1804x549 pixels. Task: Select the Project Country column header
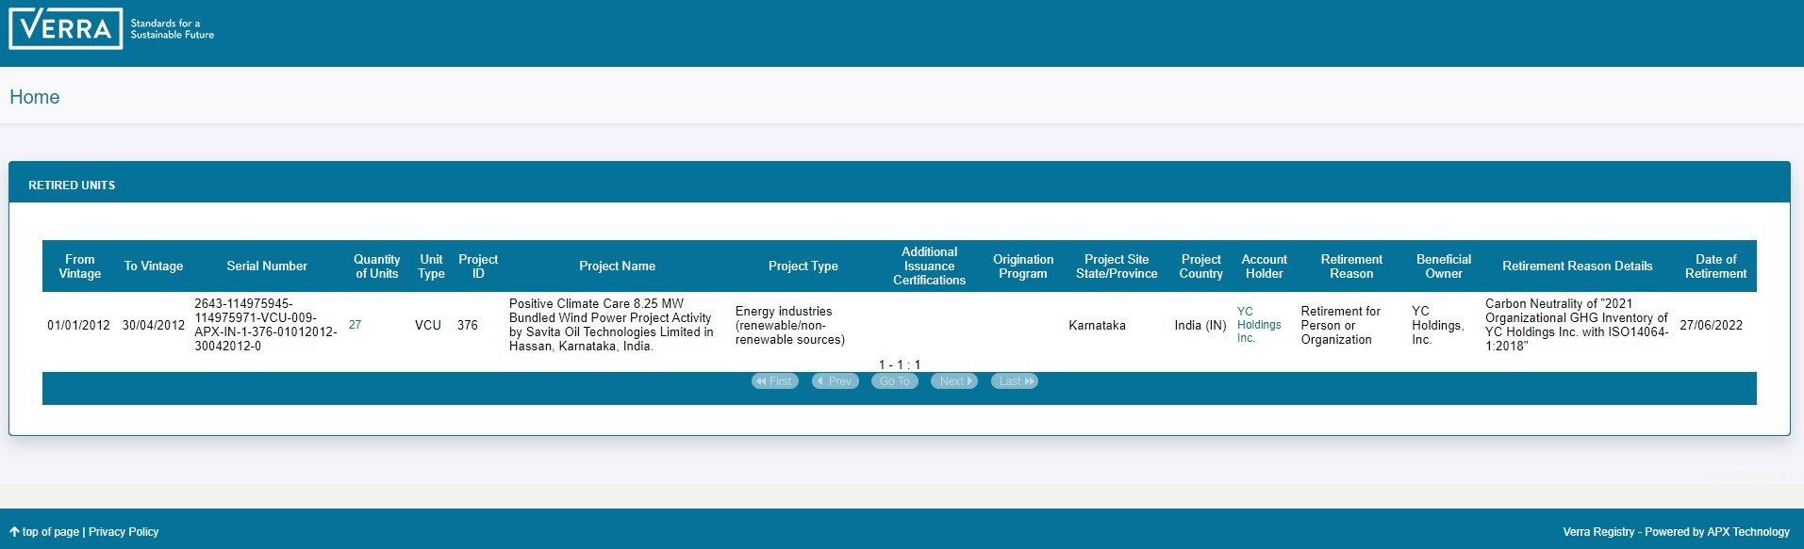click(x=1200, y=266)
